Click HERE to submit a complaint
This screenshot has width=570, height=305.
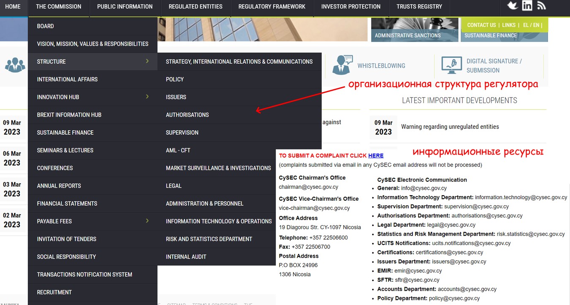click(x=376, y=156)
